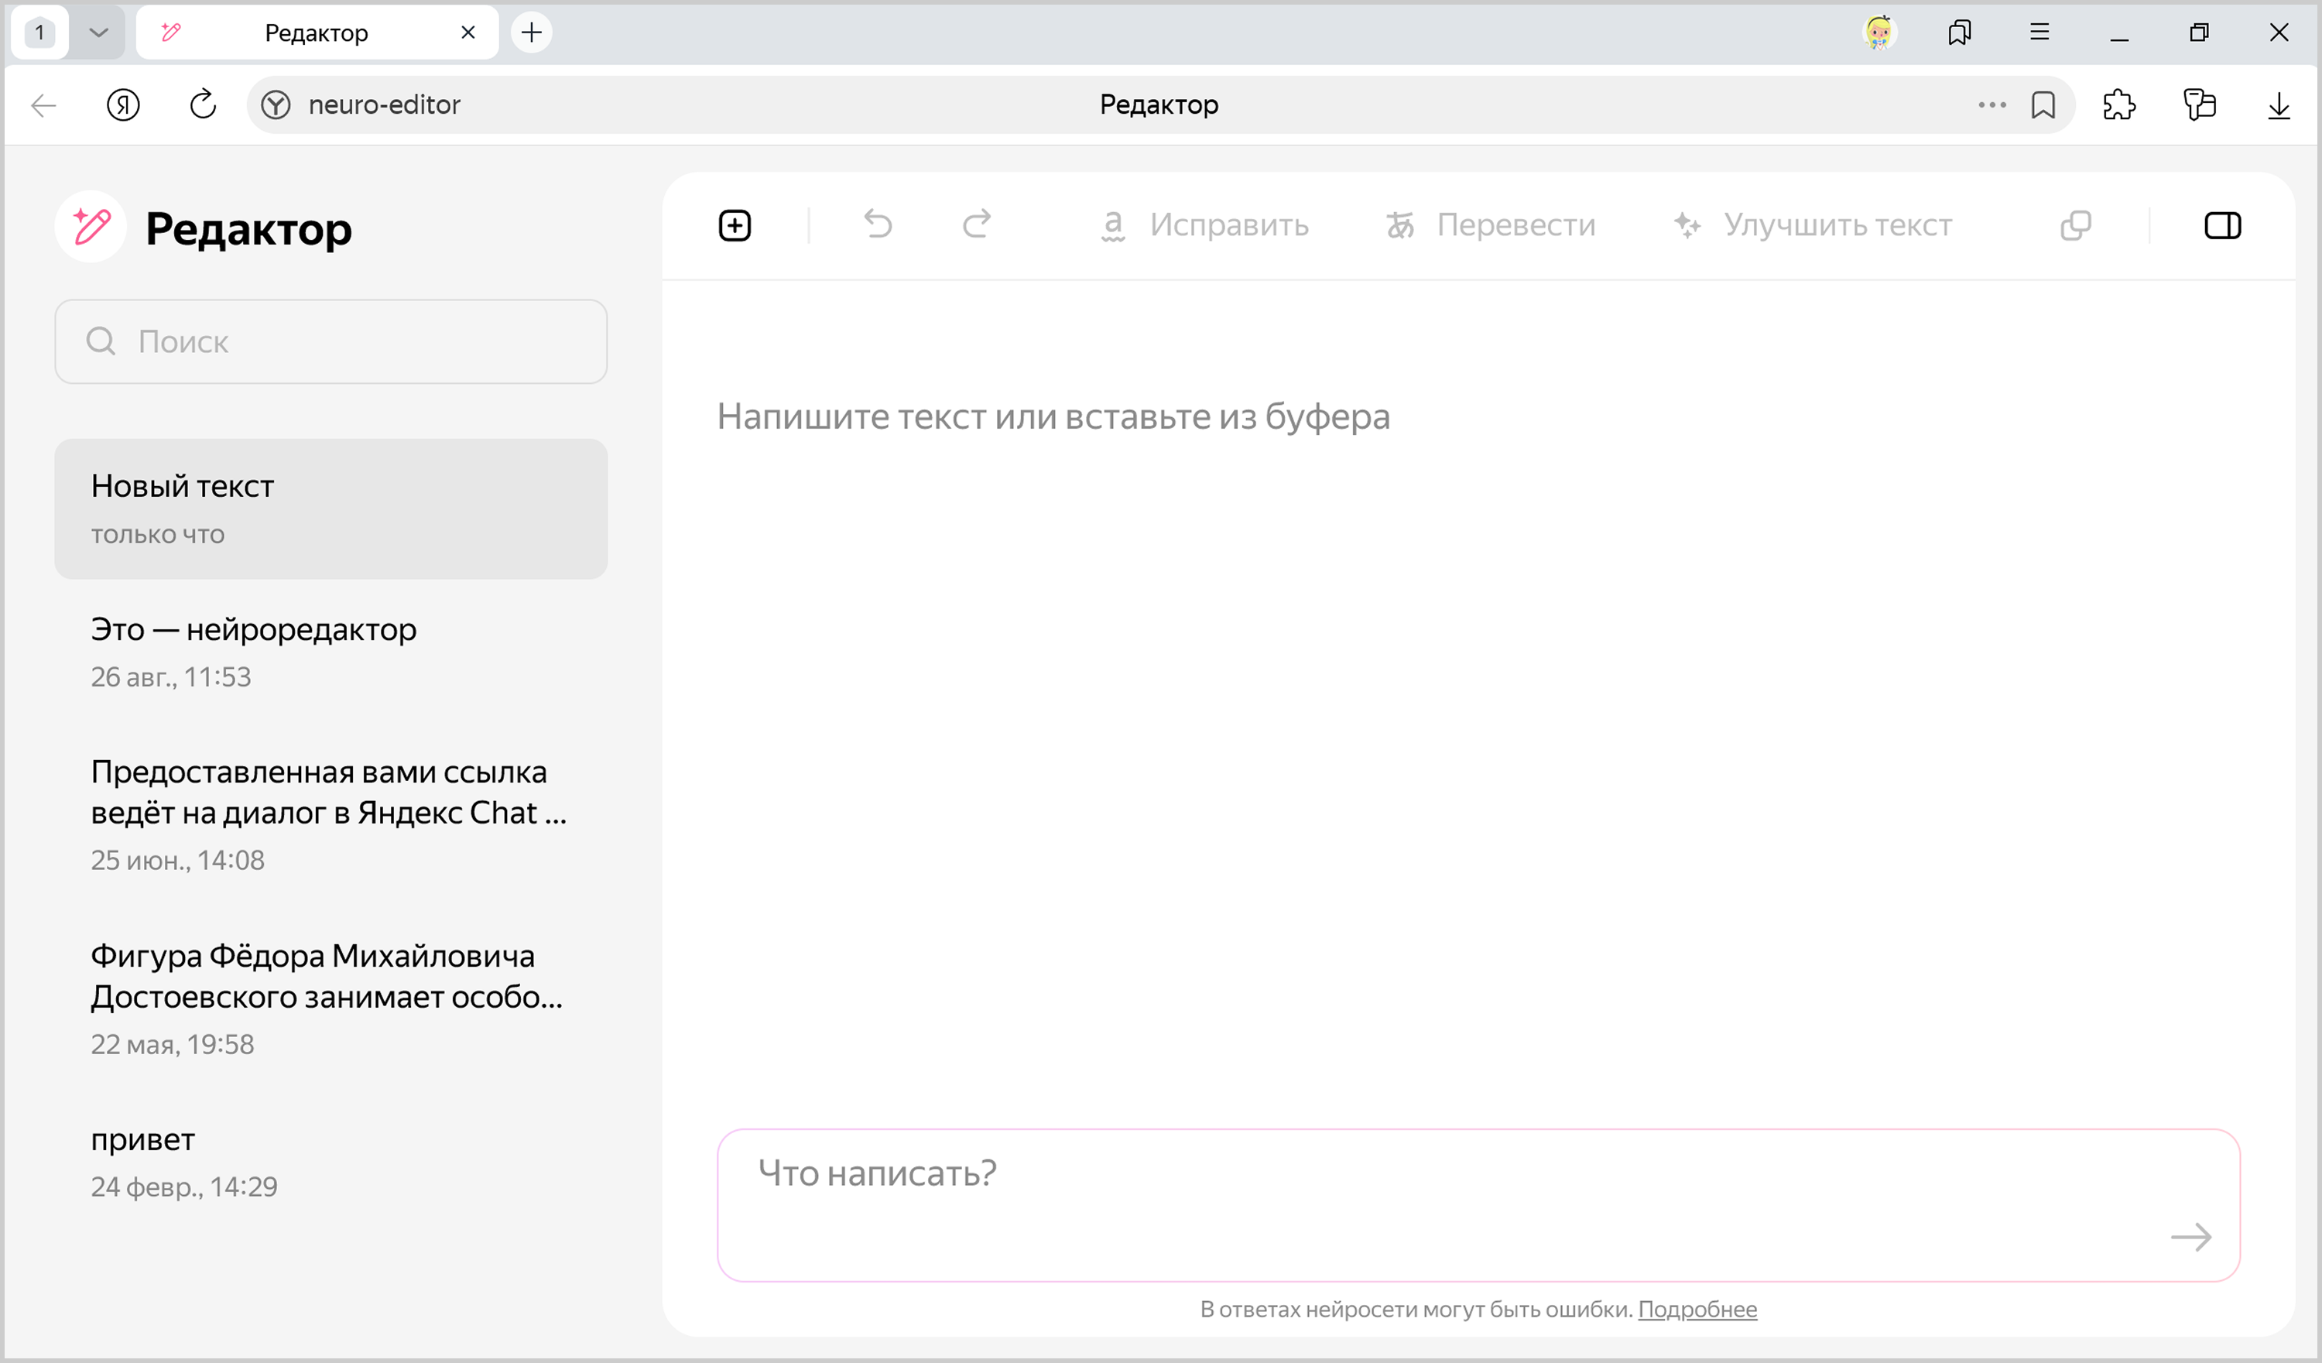The width and height of the screenshot is (2322, 1363).
Task: Open the downloads arrow icon
Action: pos(2278,105)
